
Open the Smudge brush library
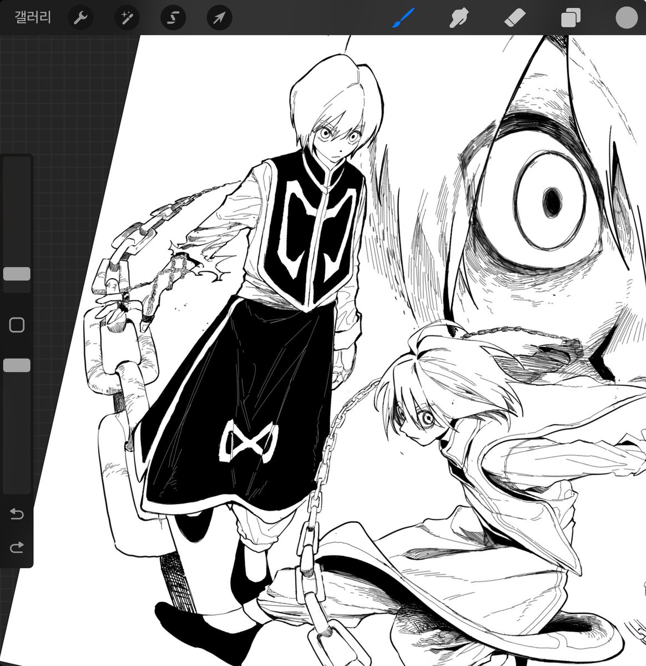[x=460, y=17]
